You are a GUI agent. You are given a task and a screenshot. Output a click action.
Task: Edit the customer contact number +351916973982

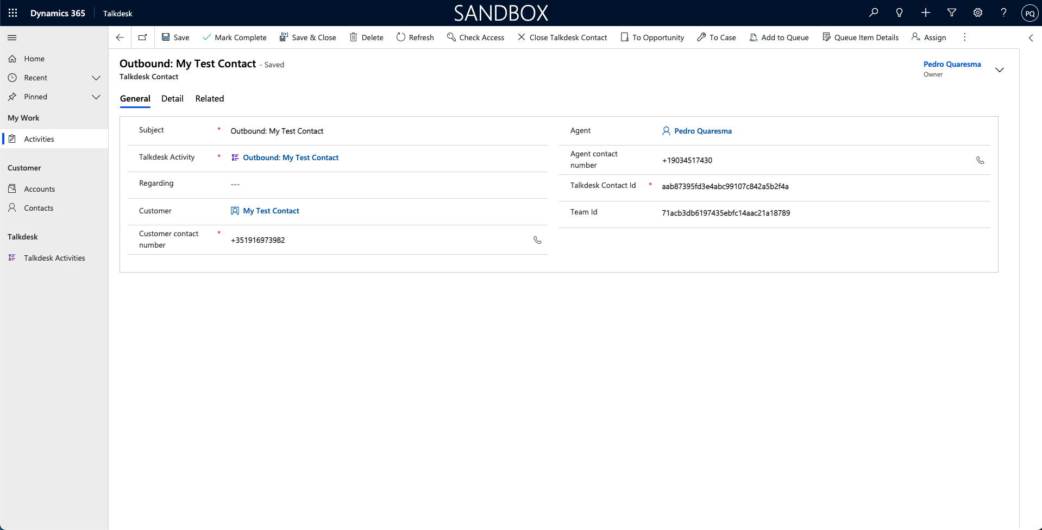[x=378, y=240]
